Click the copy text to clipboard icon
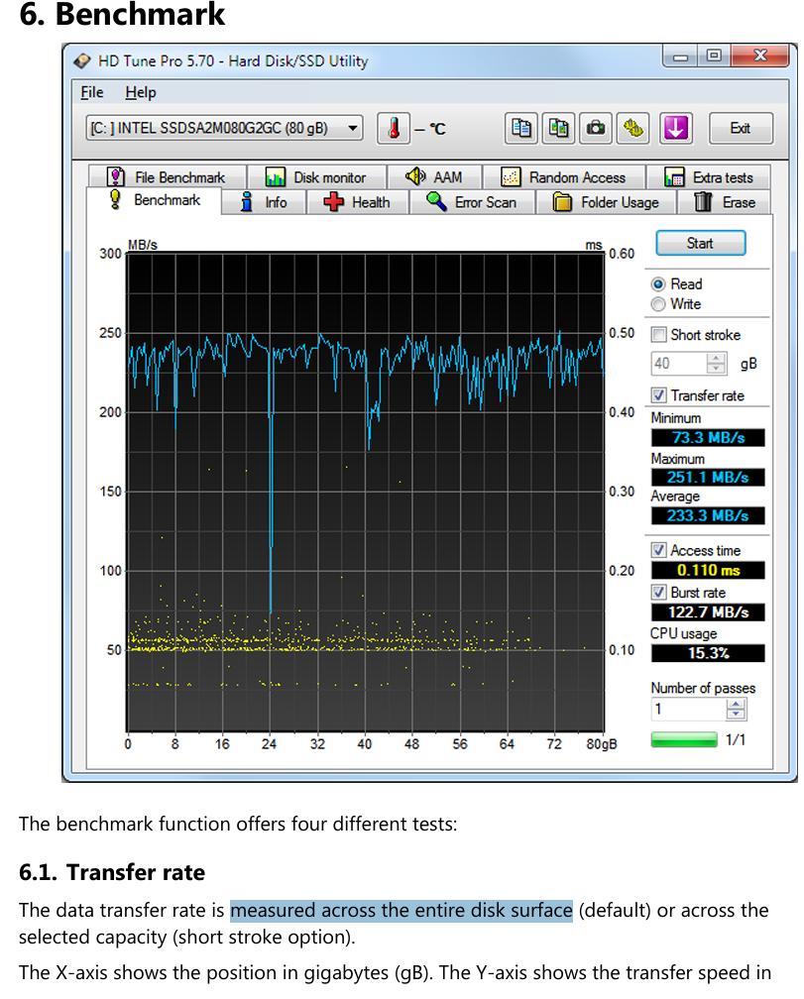The width and height of the screenshot is (804, 999). point(521,128)
